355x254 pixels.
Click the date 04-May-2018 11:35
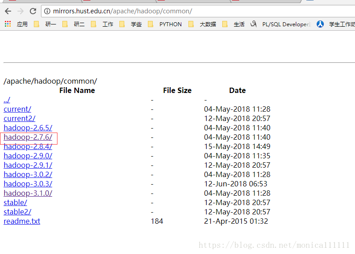(237, 156)
